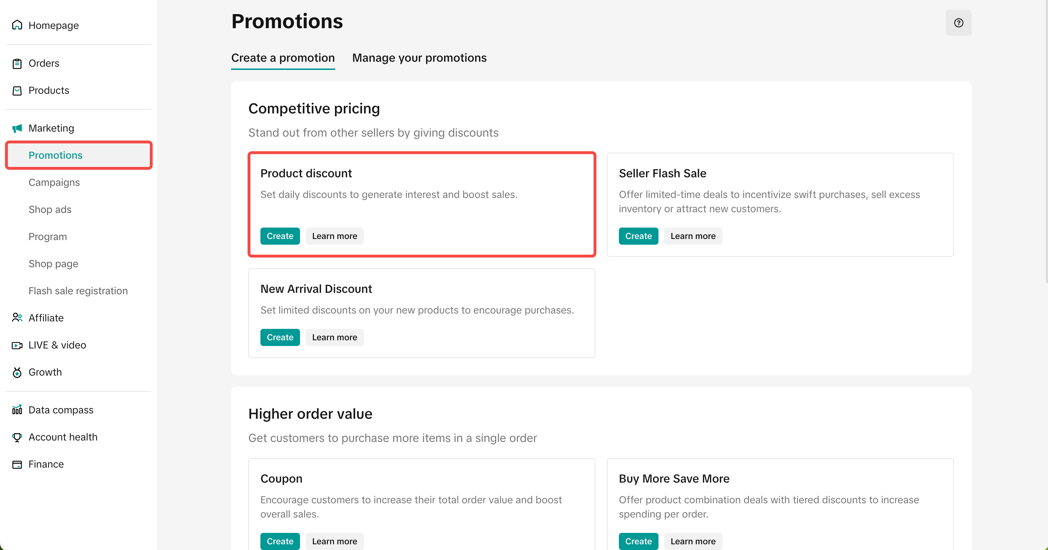Create a Product discount promotion

[x=280, y=236]
